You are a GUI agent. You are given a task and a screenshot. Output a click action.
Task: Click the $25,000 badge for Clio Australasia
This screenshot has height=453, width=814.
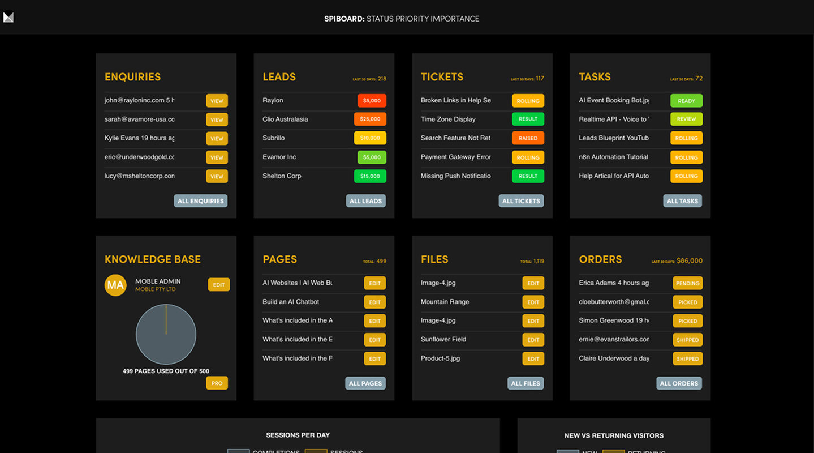click(x=370, y=119)
